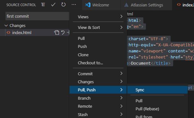Click the commit message input field
Image resolution: width=194 pixels, height=118 pixels.
pyautogui.click(x=37, y=16)
